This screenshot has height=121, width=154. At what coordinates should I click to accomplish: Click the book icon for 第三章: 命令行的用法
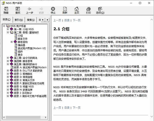(x=12, y=58)
